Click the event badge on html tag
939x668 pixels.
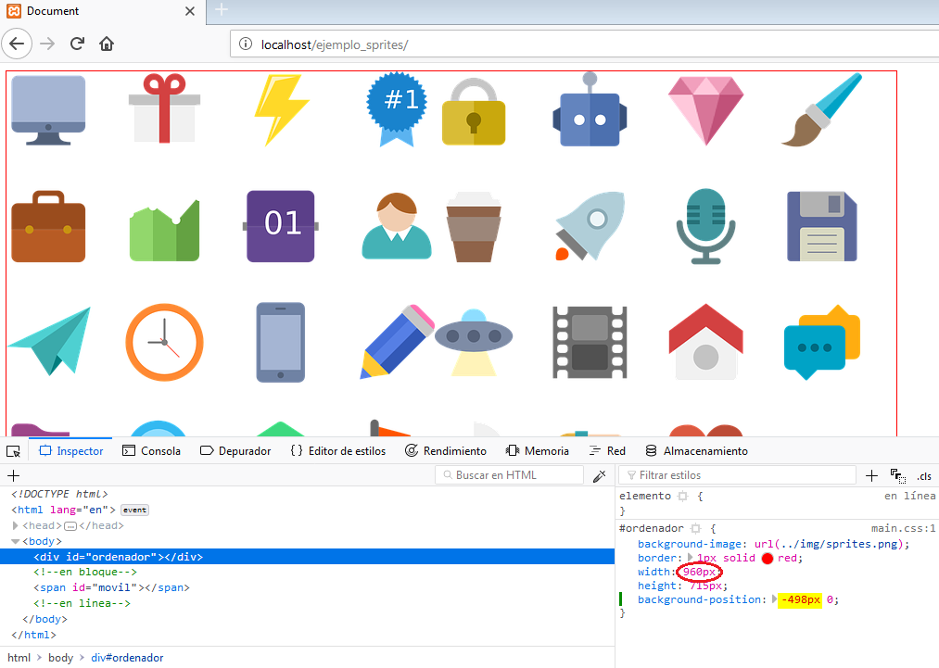134,510
